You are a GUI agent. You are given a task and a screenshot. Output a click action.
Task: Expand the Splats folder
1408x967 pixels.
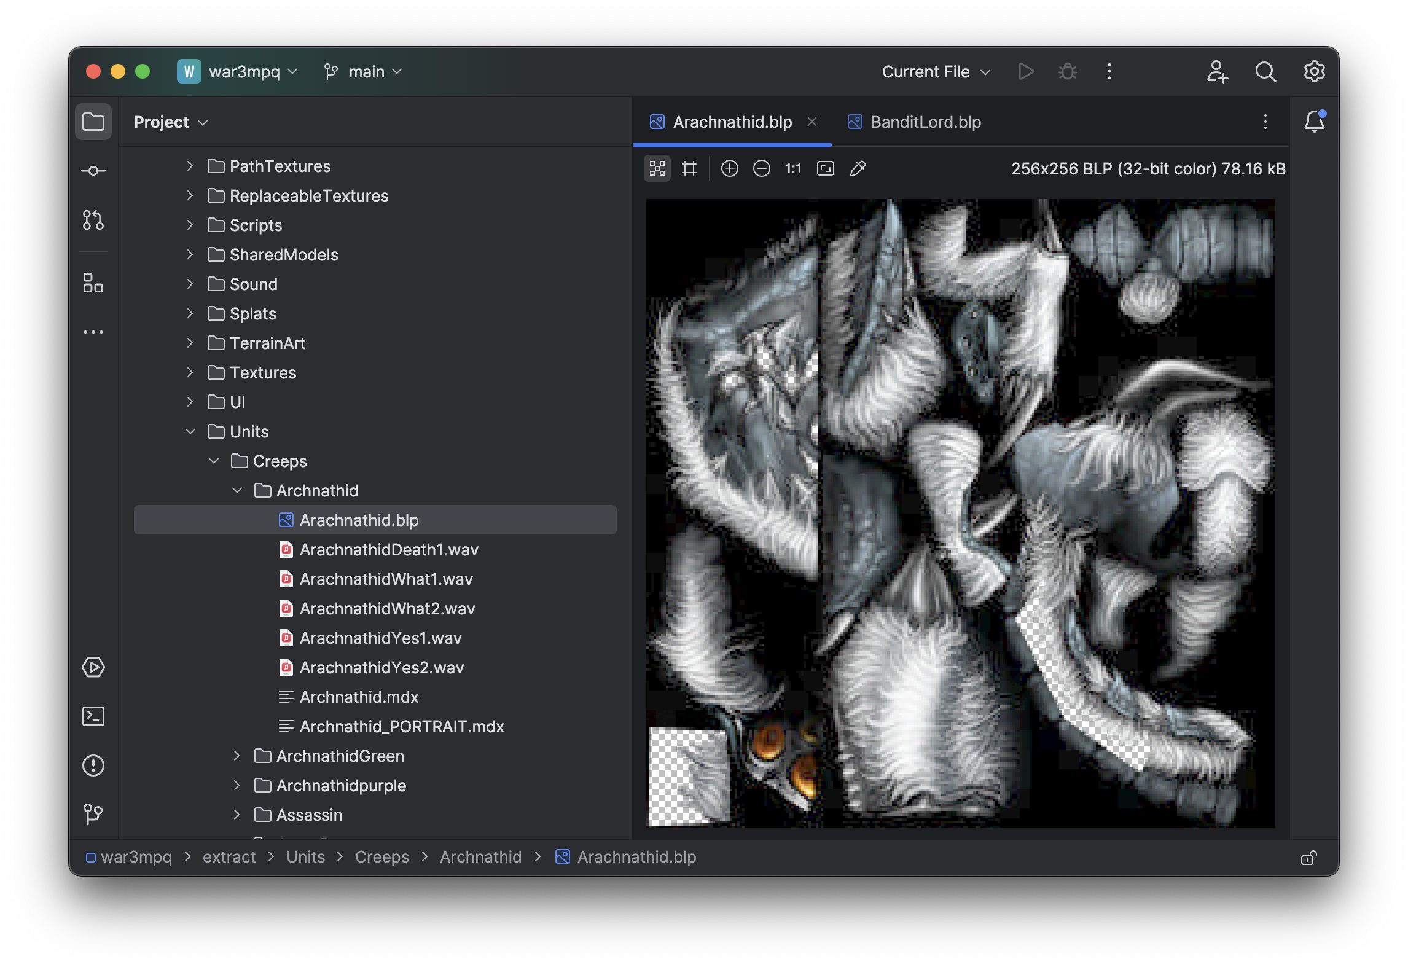coord(190,313)
